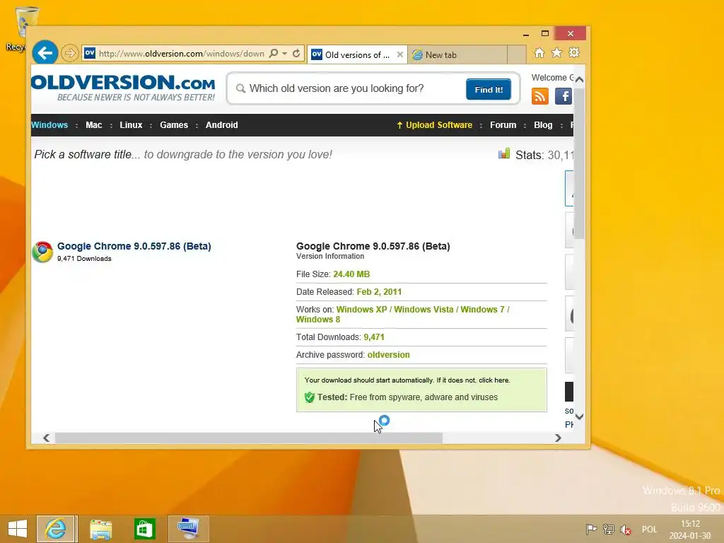Open the orange RSS feed icon
Viewport: 724px width, 543px height.
click(539, 96)
